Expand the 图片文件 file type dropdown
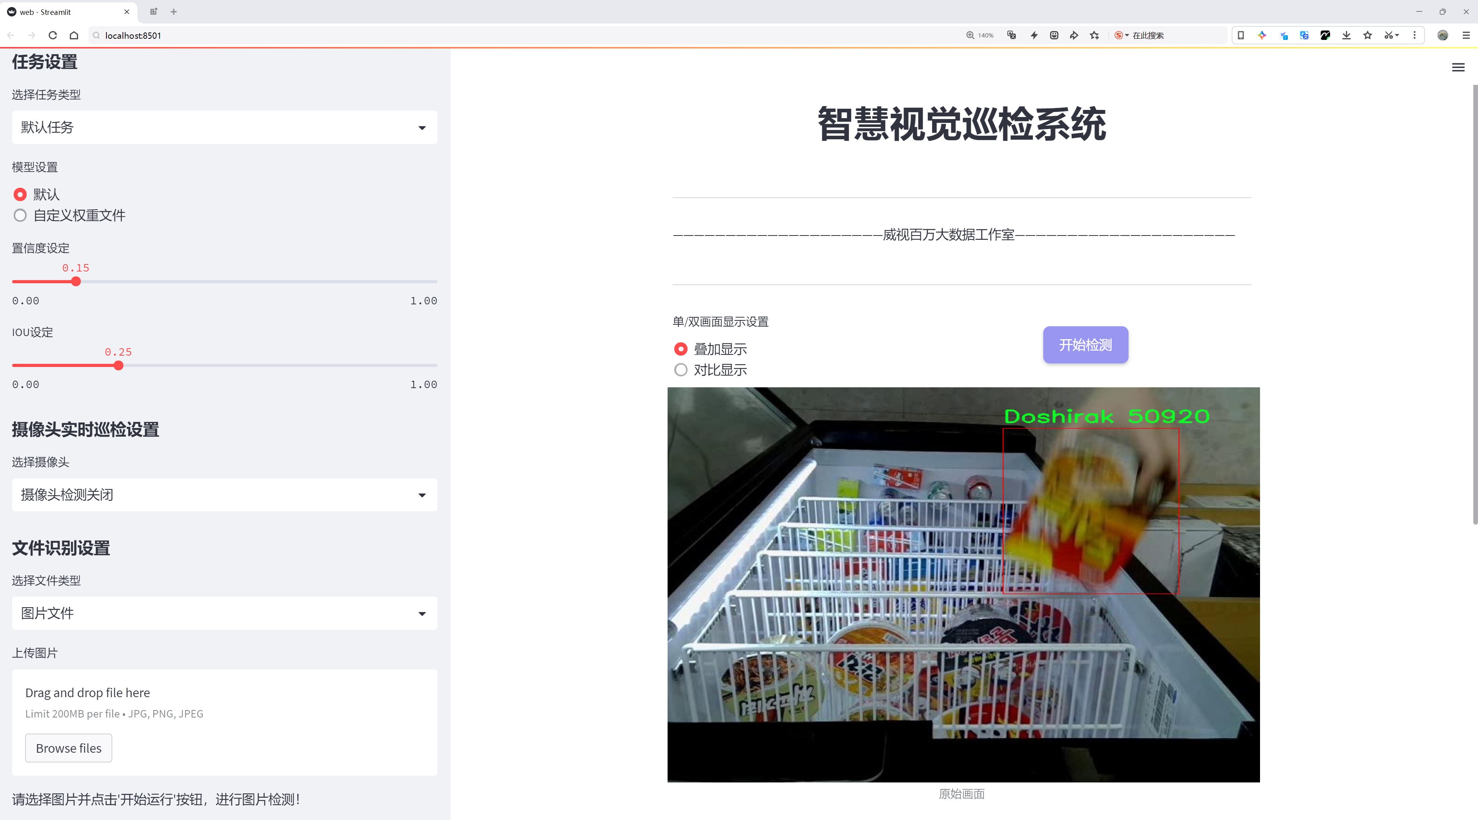The height and width of the screenshot is (820, 1478). tap(224, 613)
